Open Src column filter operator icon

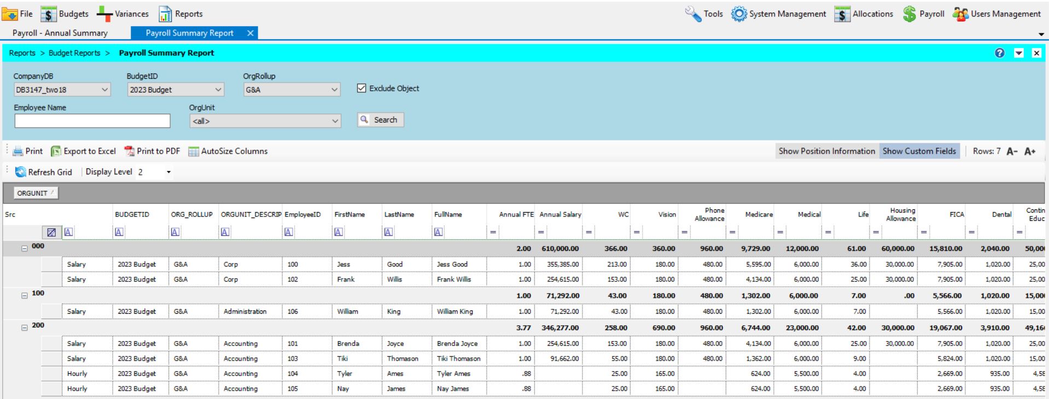tap(68, 232)
